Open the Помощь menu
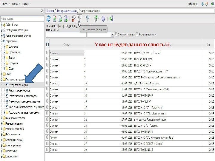 (26, 4)
